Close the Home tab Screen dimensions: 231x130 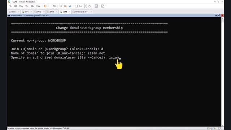18,12
